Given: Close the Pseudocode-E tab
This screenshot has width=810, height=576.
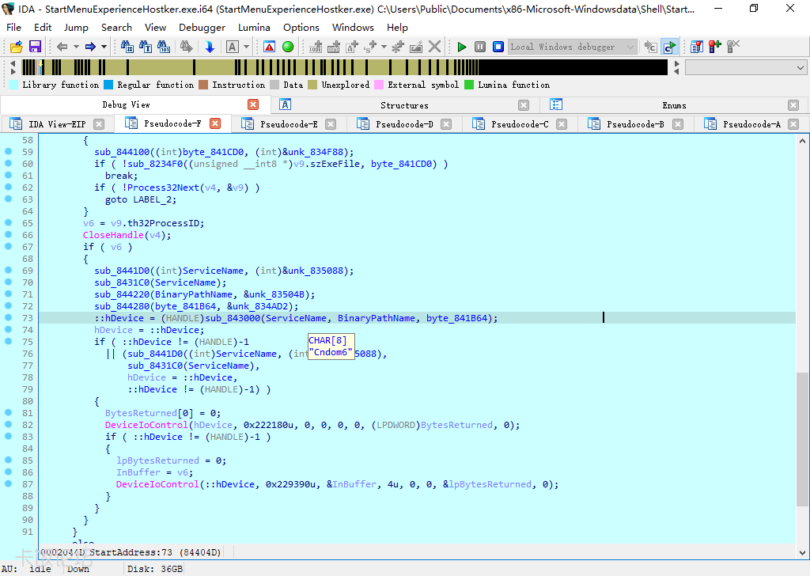Looking at the screenshot, I should click(x=331, y=124).
